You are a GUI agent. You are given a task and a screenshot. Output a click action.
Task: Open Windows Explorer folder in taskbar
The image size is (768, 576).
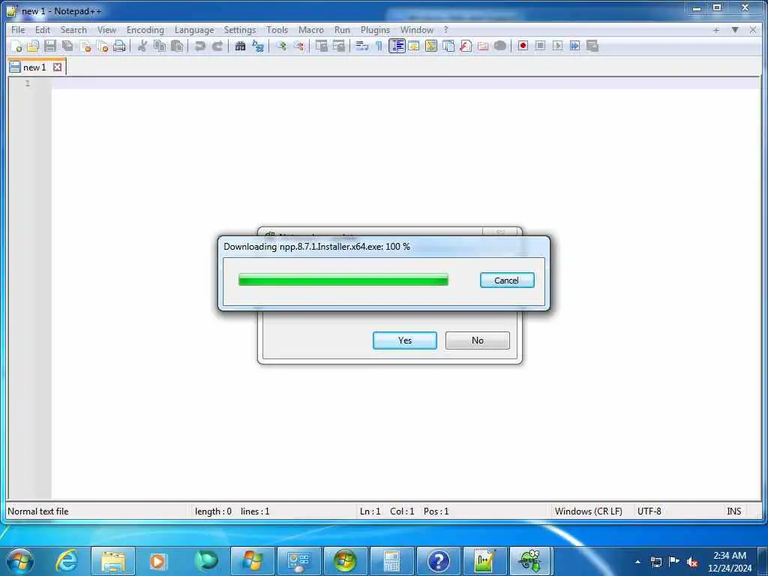(x=113, y=561)
